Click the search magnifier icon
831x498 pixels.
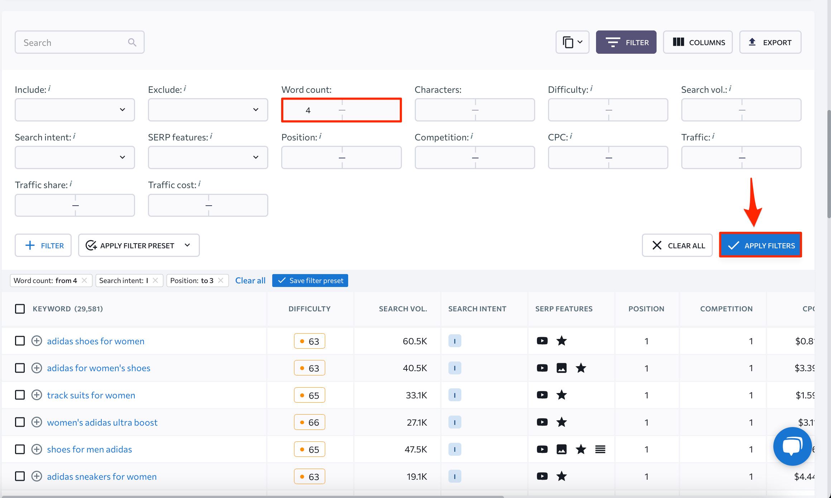coord(132,42)
